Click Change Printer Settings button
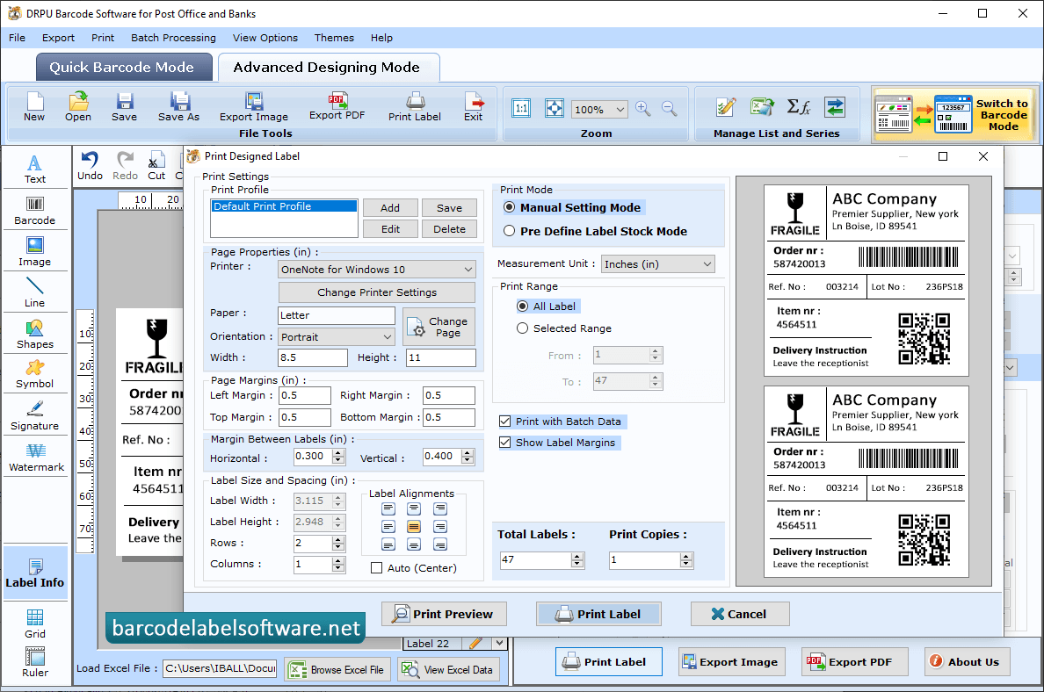Screen dimensions: 1044x692 pyautogui.click(x=377, y=292)
